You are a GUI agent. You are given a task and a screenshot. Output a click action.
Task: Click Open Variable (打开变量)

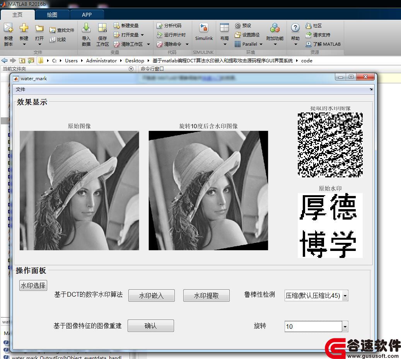[126, 35]
